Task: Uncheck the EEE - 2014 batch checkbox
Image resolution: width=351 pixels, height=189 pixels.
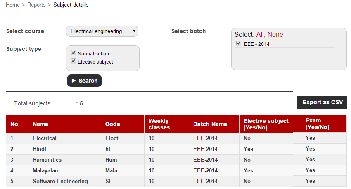Action: click(239, 43)
